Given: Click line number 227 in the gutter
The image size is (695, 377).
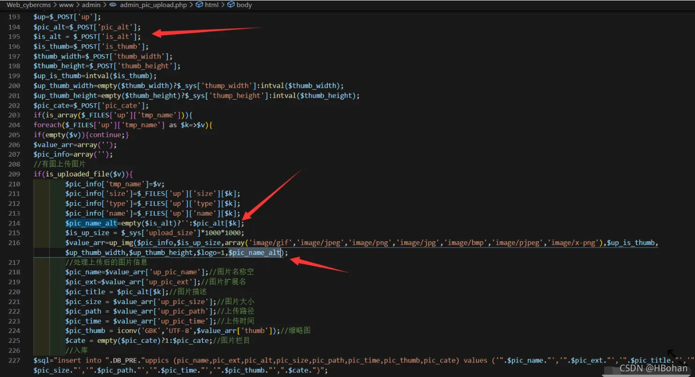Looking at the screenshot, I should coord(15,360).
